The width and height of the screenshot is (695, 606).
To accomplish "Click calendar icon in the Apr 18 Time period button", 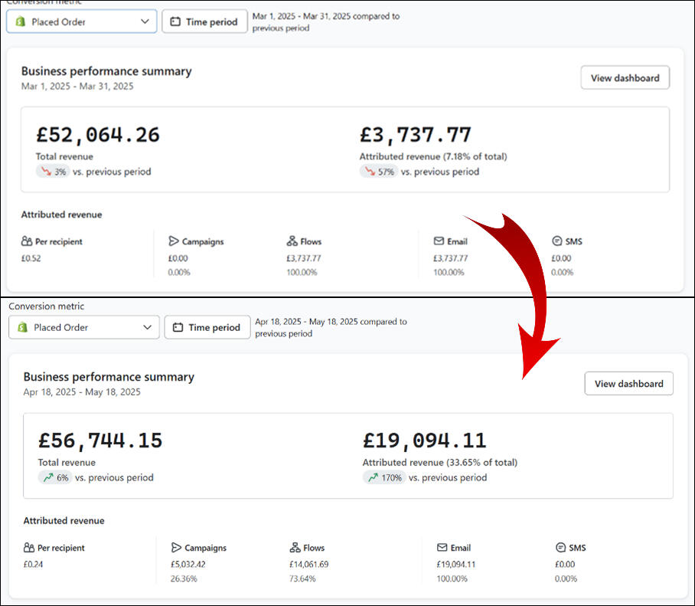I will 178,328.
